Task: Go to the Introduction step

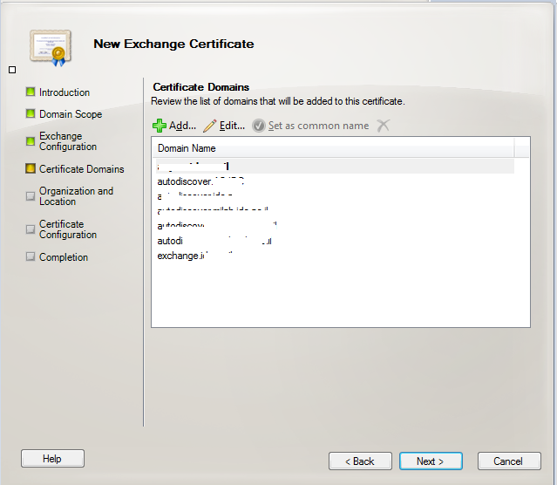Action: [65, 92]
